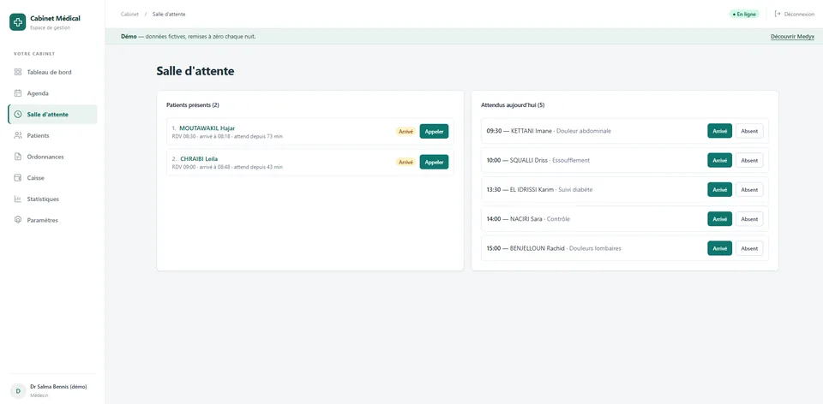The image size is (823, 404).
Task: Mark EL IDRISSI Karim as Absent
Action: coord(749,190)
